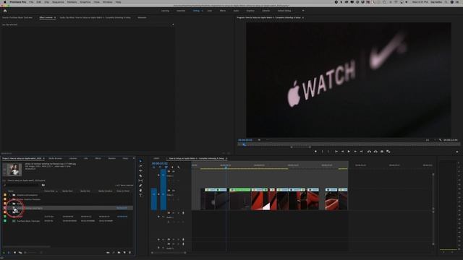Open the Effect Controls panel menu

click(x=55, y=17)
